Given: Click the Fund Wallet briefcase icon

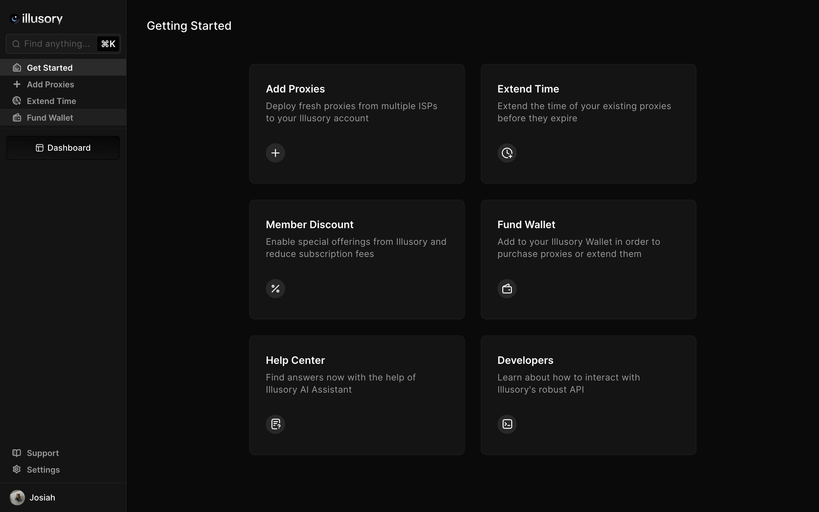Looking at the screenshot, I should 506,288.
